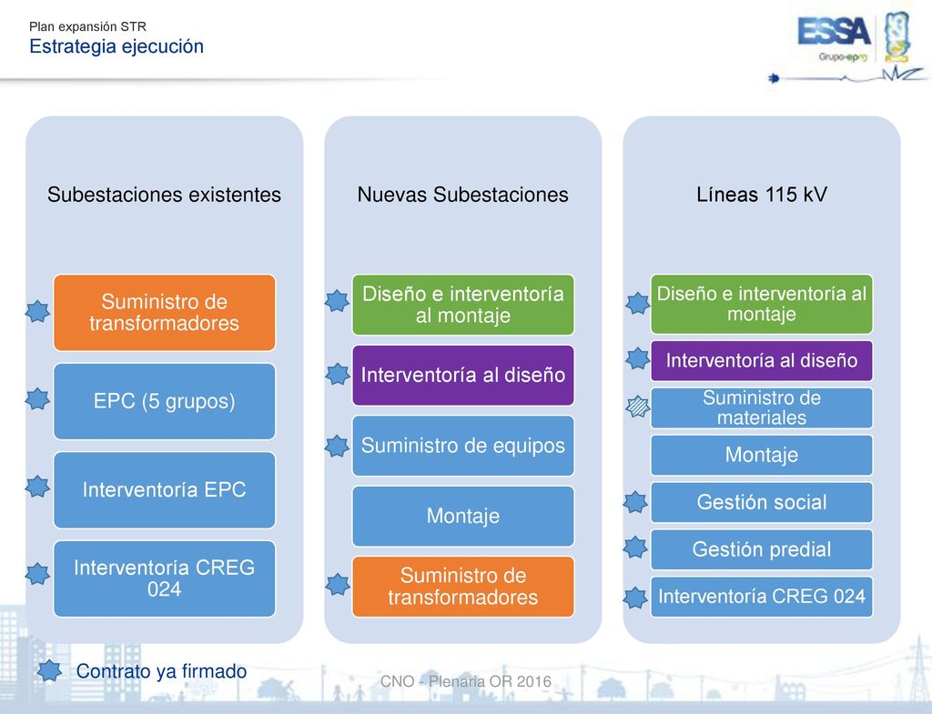The height and width of the screenshot is (714, 932).
Task: Click the star beside Interventoría CREG 024 under Líneas 115 kV
Action: point(635,598)
